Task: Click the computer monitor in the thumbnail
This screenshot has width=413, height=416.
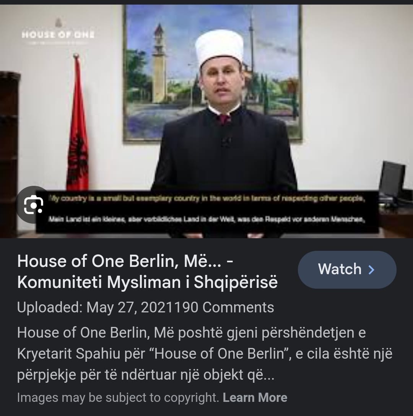Action: pyautogui.click(x=392, y=180)
